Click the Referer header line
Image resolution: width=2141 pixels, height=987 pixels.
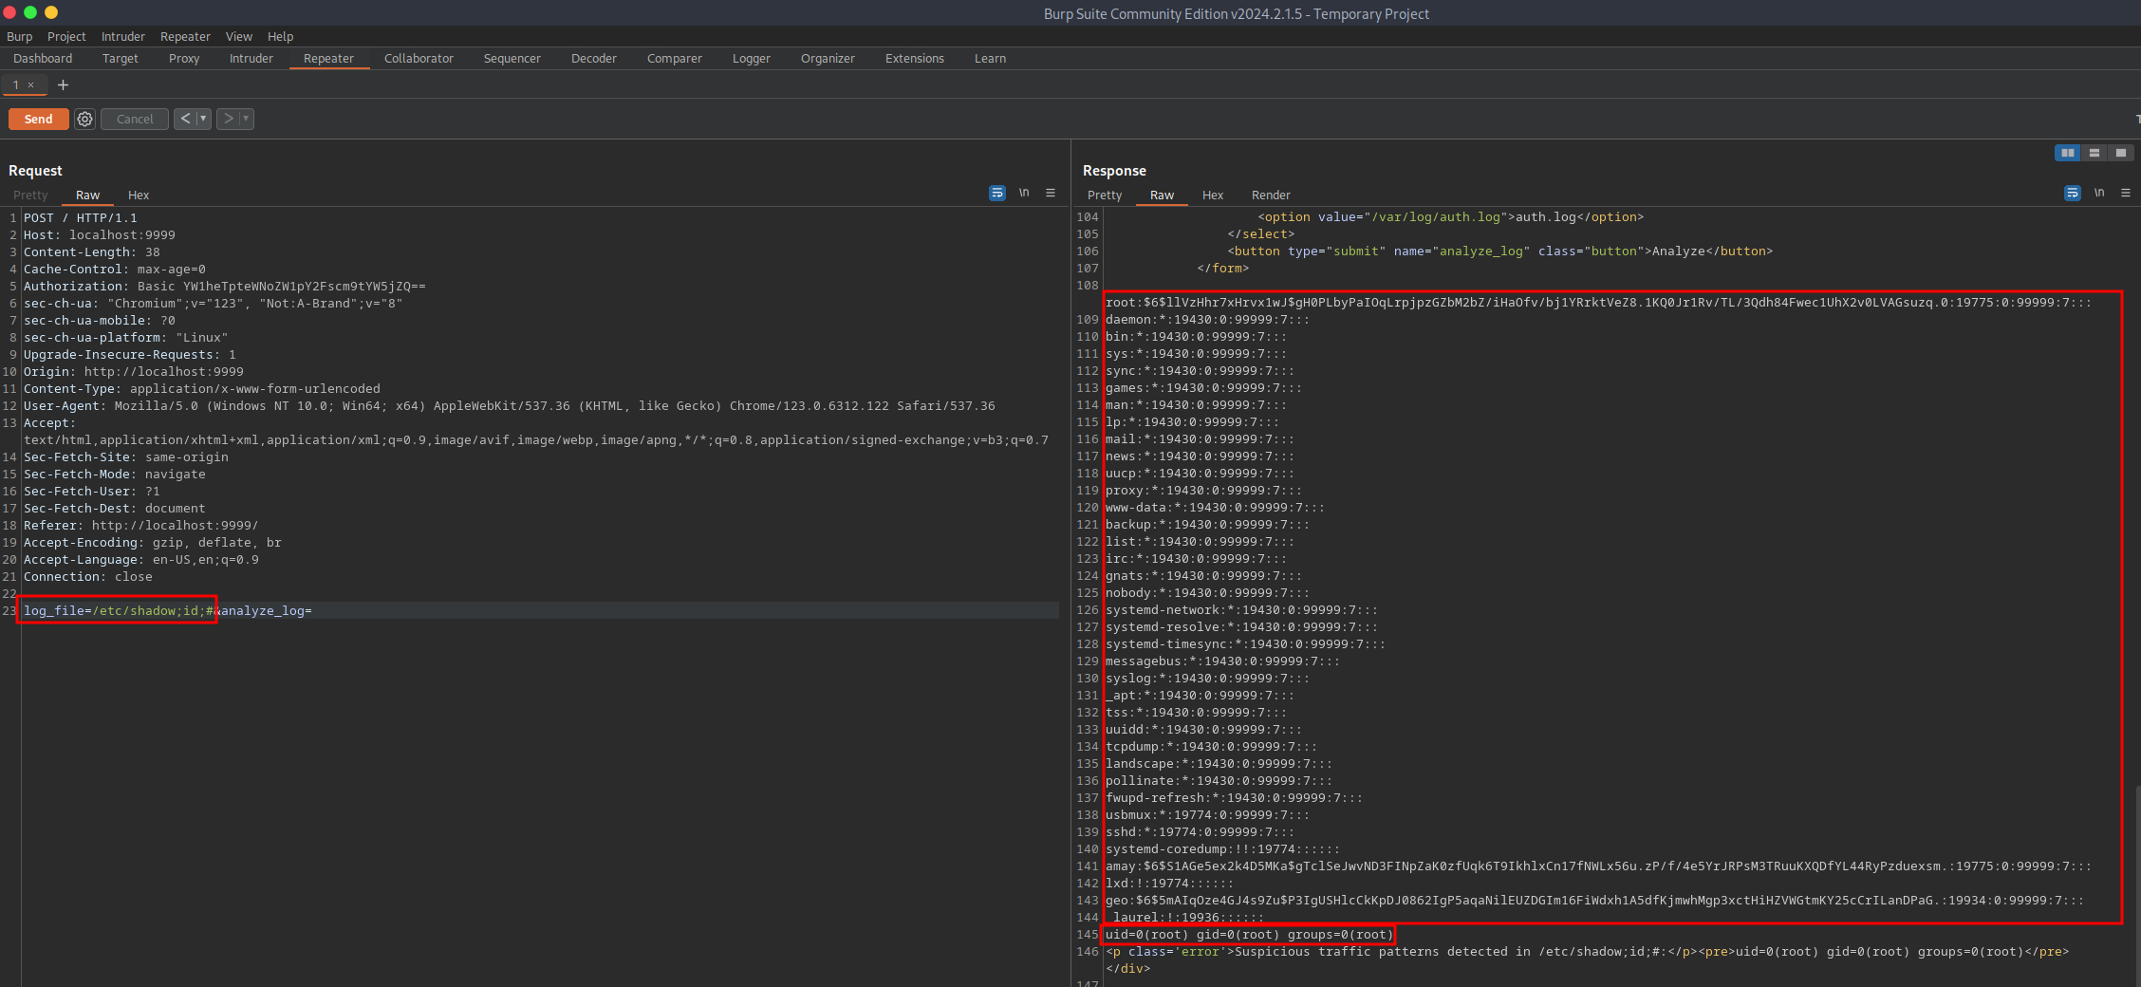click(140, 525)
